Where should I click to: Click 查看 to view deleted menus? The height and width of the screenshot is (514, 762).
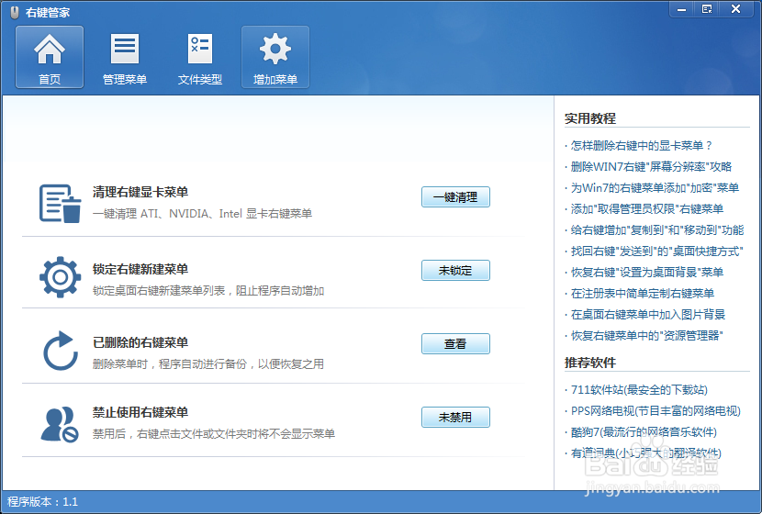point(455,344)
